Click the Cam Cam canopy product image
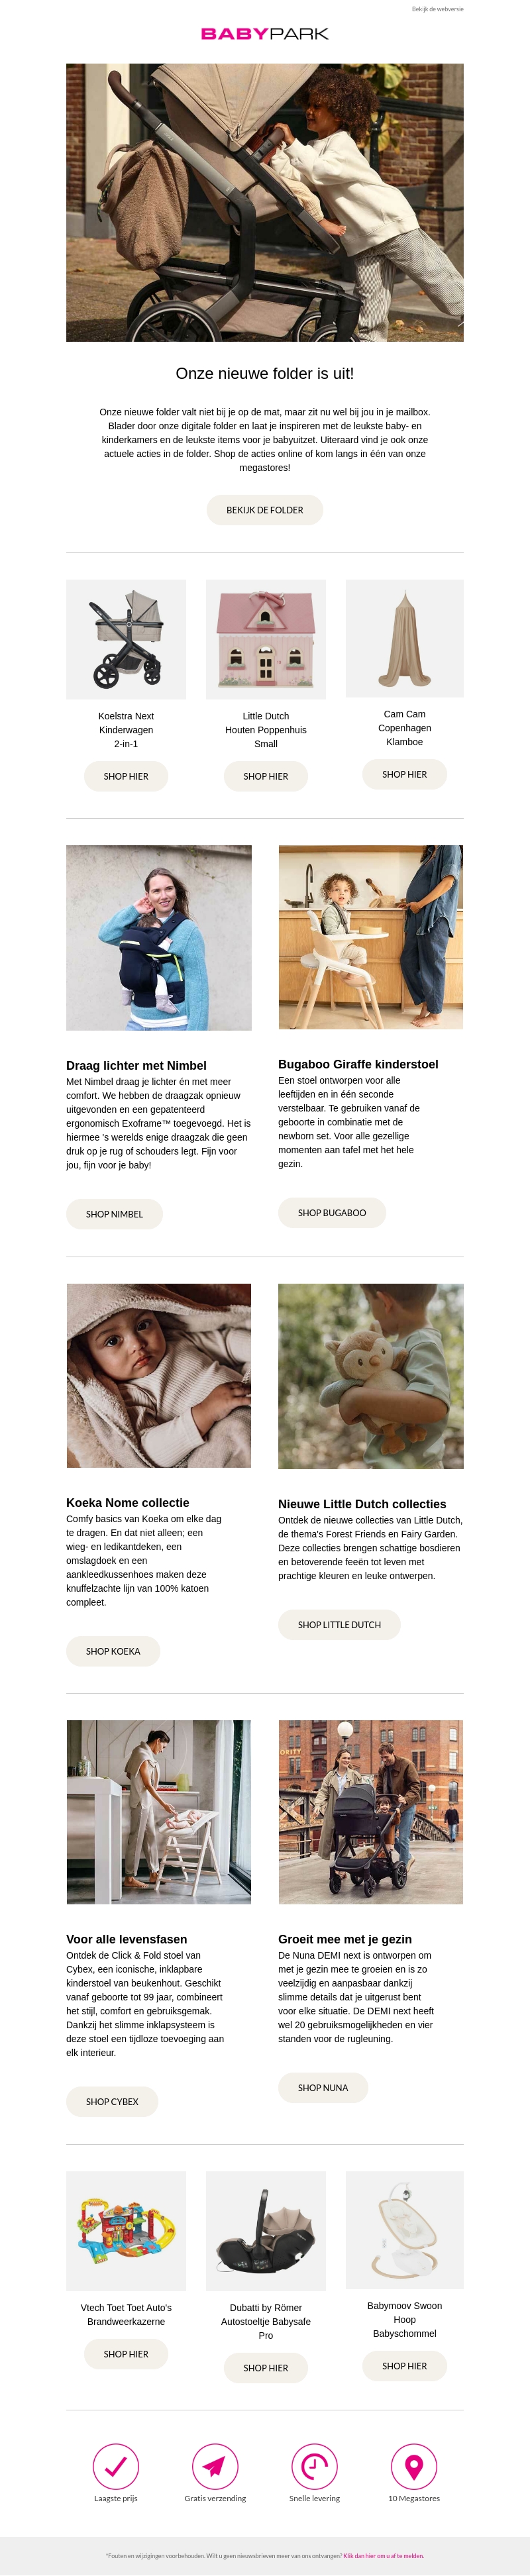This screenshot has height=2576, width=530. (x=405, y=638)
